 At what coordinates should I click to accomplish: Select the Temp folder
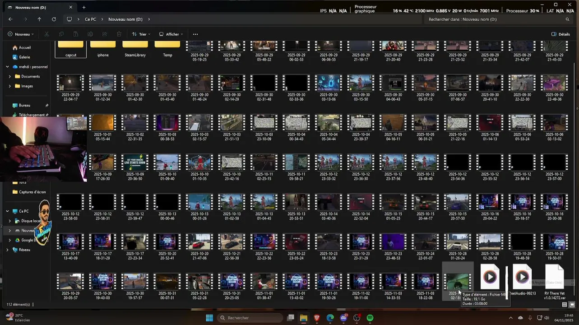point(167,49)
